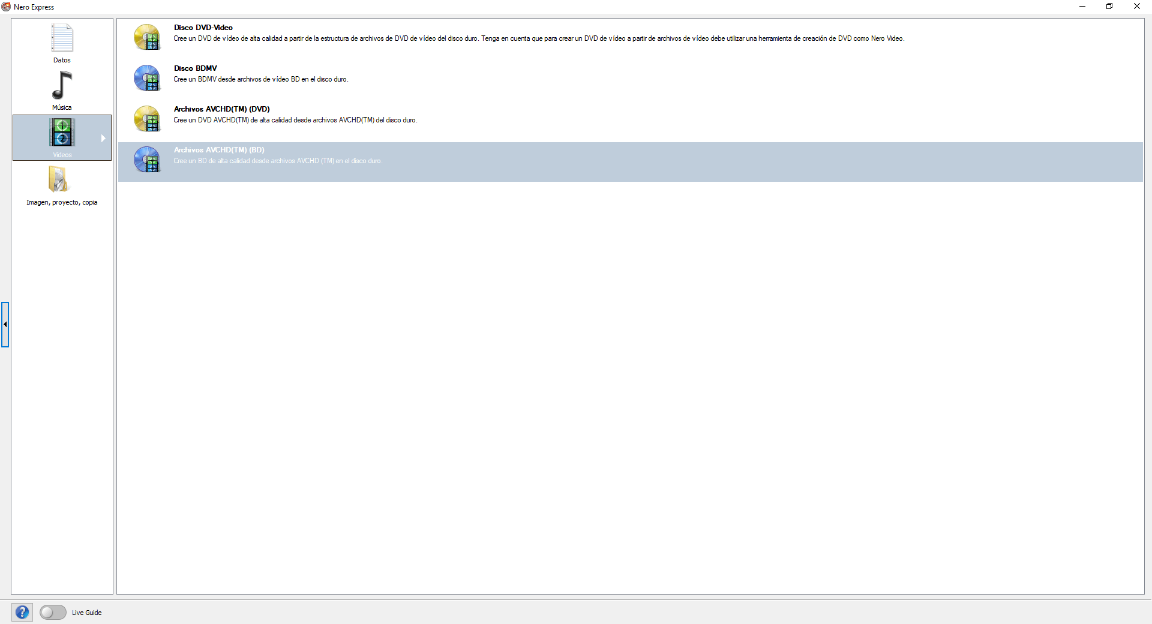Viewport: 1152px width, 624px height.
Task: Click the Disco DVD-Video description text
Action: [x=539, y=38]
